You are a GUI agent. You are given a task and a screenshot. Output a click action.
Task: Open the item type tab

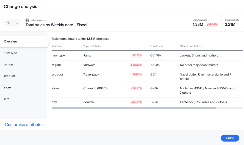[10, 53]
